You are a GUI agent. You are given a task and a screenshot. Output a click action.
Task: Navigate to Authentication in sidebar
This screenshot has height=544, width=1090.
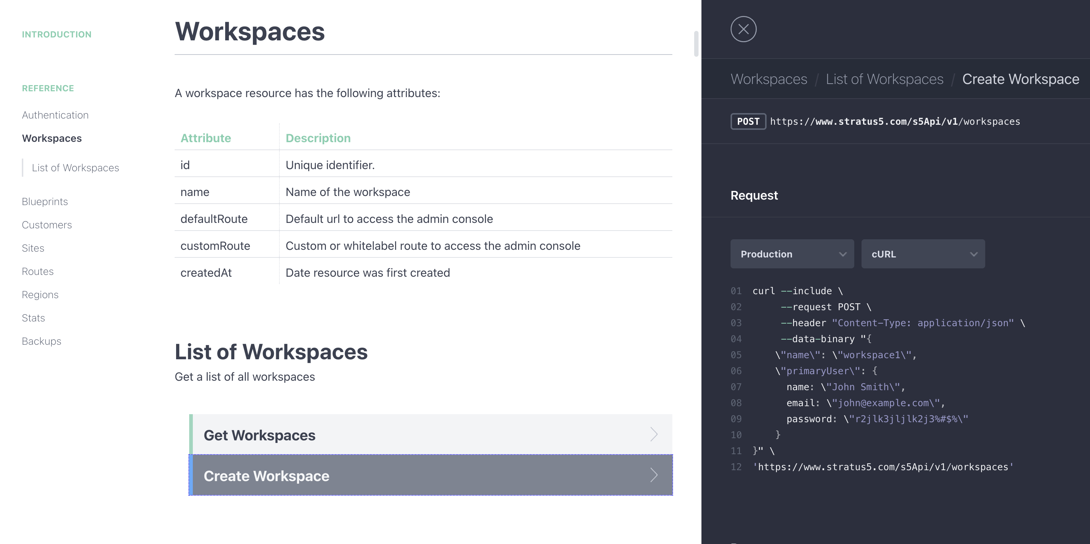pyautogui.click(x=55, y=115)
